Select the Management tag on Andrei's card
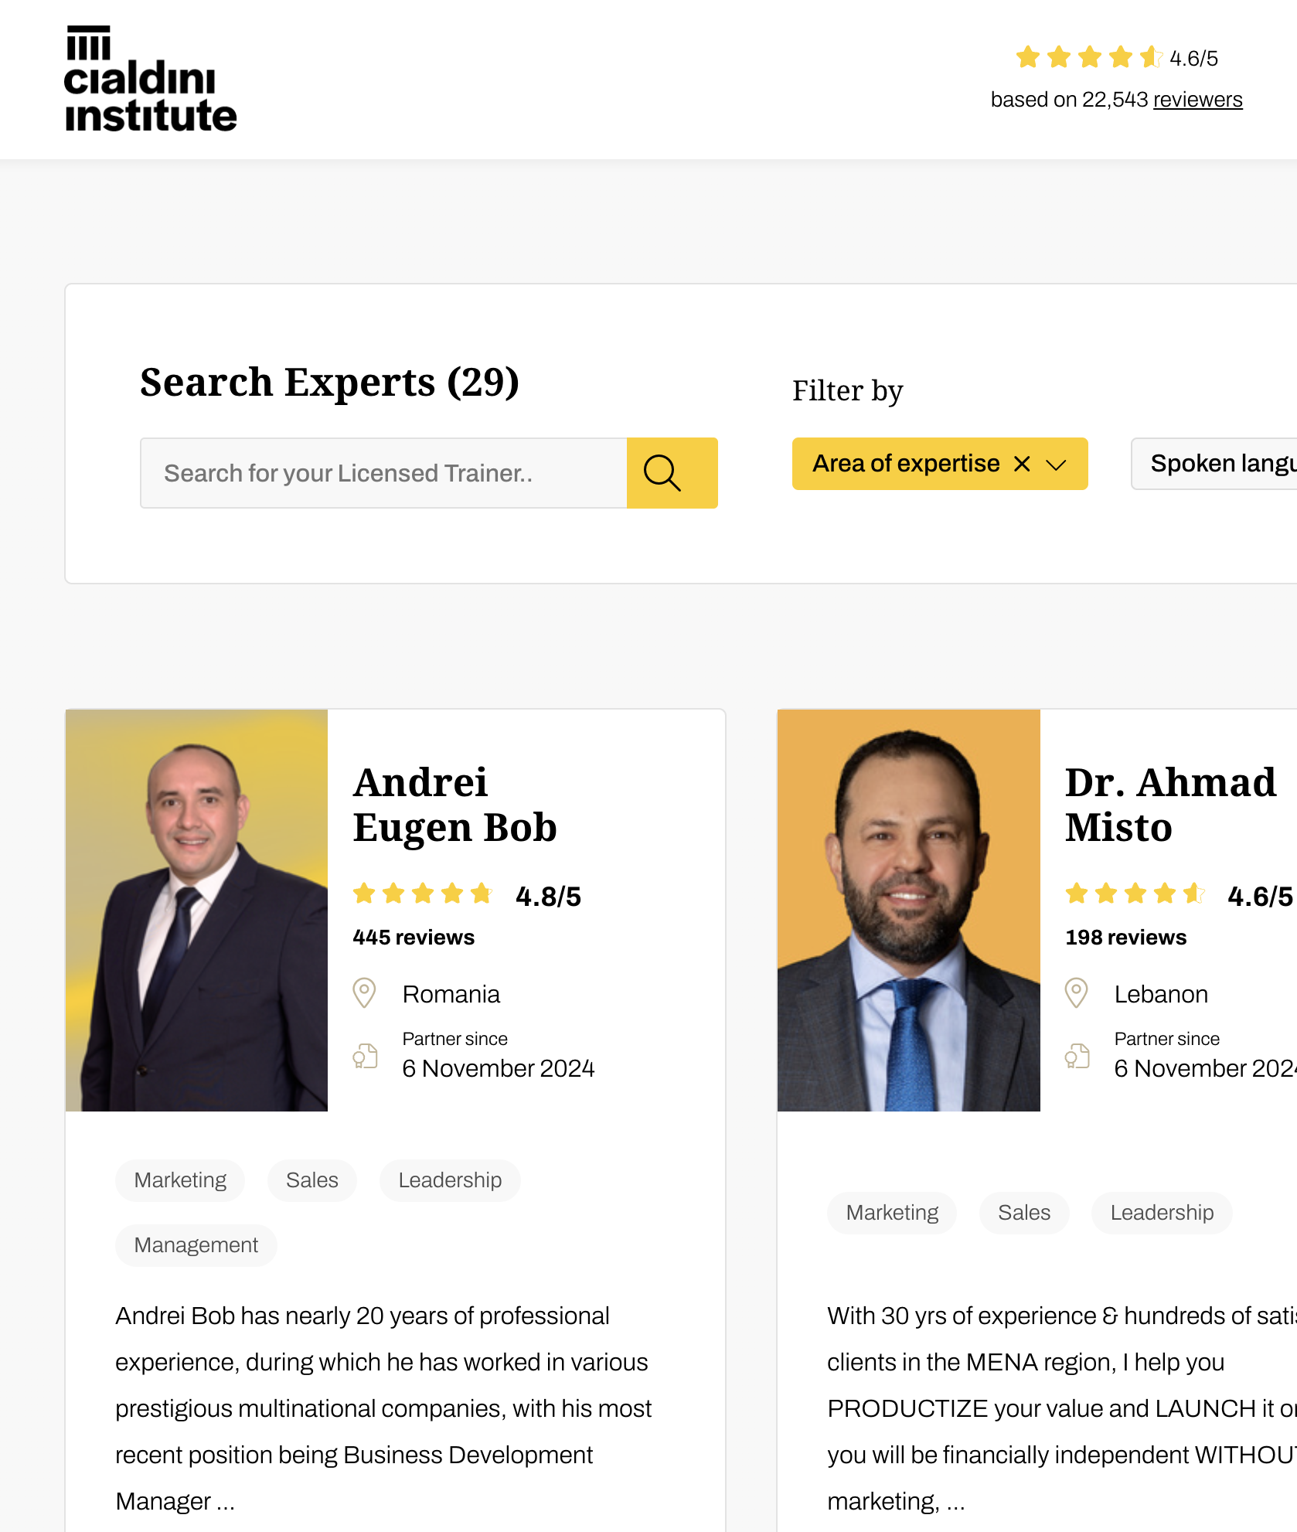Screen dimensions: 1297x1532 [x=196, y=1245]
